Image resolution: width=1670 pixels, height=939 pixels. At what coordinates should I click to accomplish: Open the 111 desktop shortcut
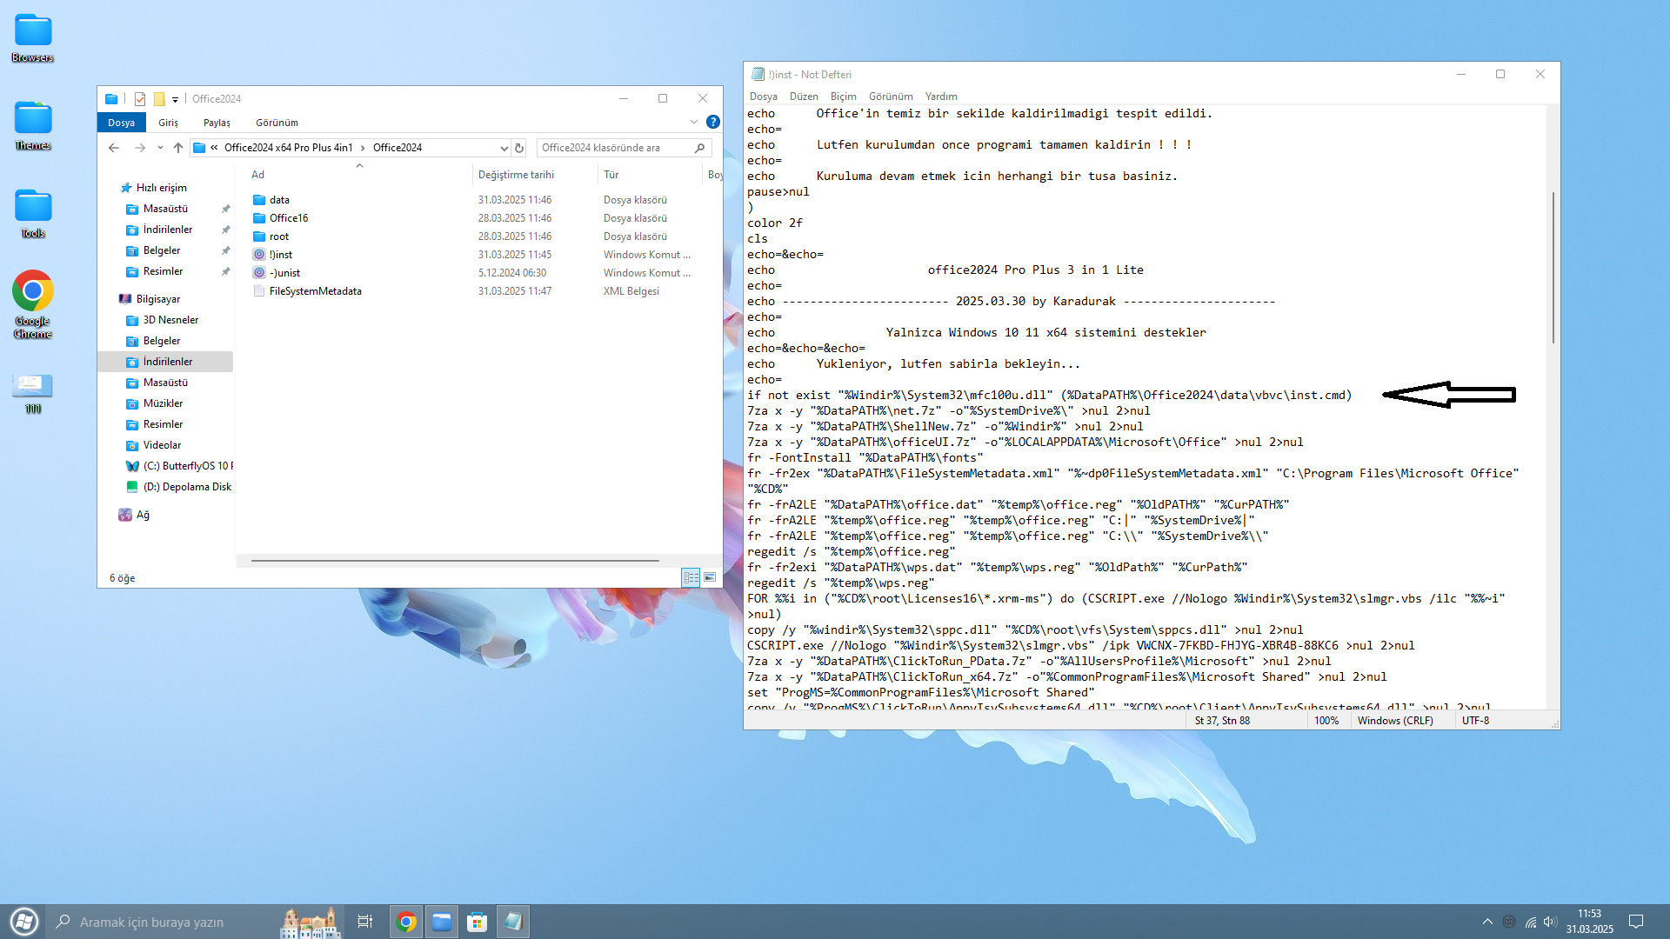pos(33,393)
